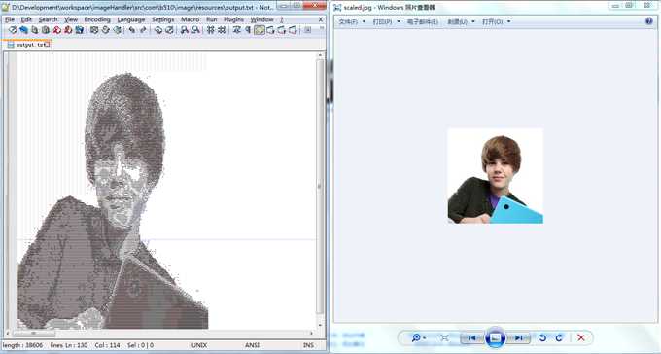Image resolution: width=661 pixels, height=354 pixels.
Task: Click the 'length : 38606' status text
Action: pos(22,345)
